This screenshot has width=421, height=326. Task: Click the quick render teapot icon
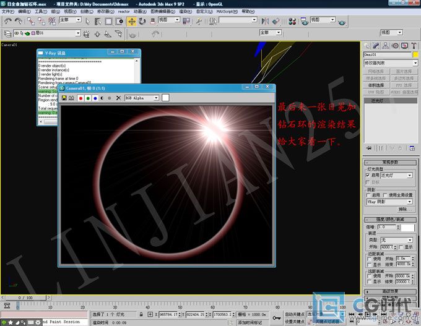(x=342, y=22)
